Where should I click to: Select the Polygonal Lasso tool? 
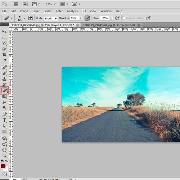click(x=4, y=43)
